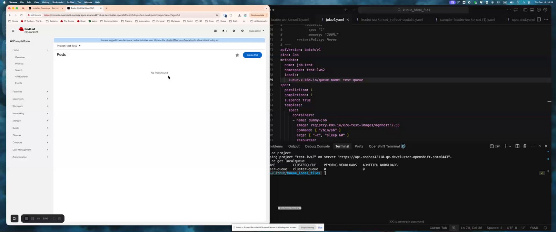Viewport: 556px width, 232px height.
Task: Pause the Loom screen recording
Action: pos(33,218)
